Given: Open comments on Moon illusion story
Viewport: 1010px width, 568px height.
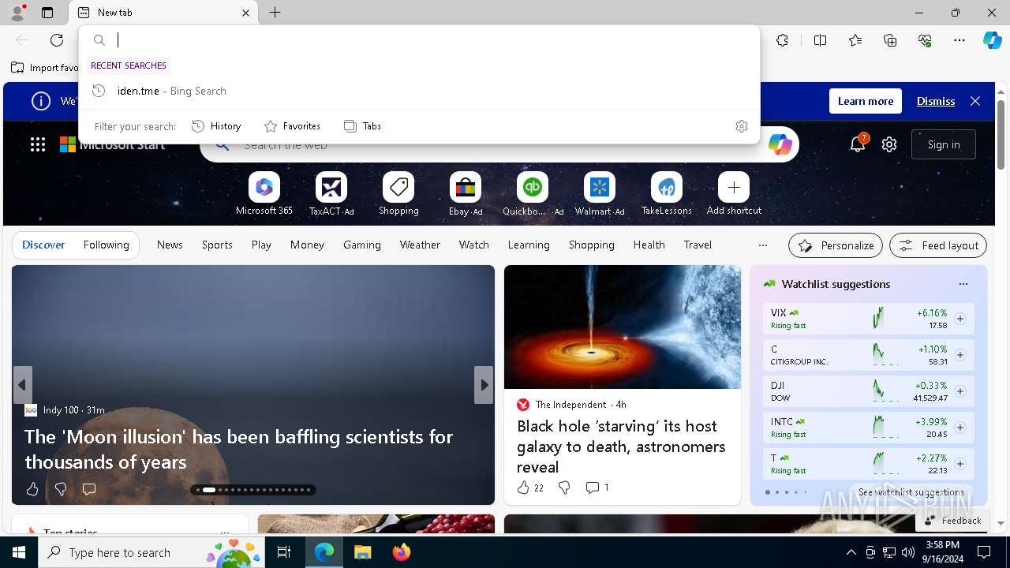Looking at the screenshot, I should click(89, 490).
